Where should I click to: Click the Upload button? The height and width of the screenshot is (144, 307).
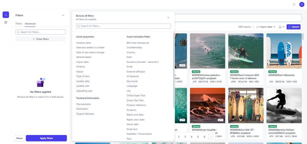(294, 27)
